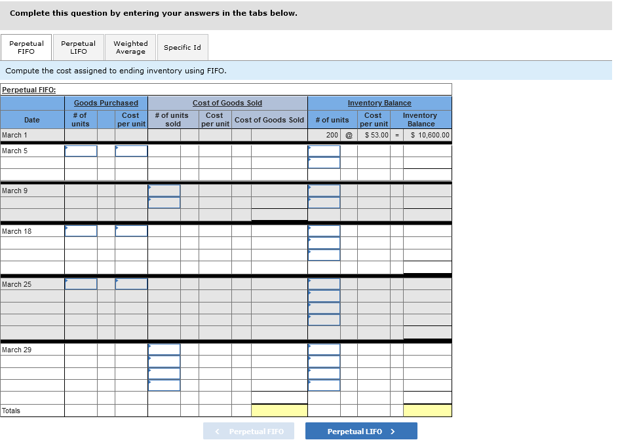Click the March 5 units purchased input field
The width and height of the screenshot is (618, 442).
[81, 151]
